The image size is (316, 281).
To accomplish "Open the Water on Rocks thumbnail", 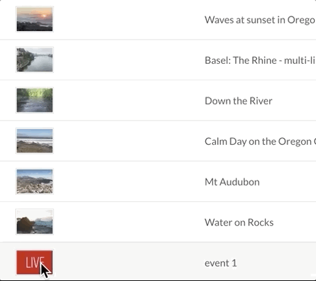I will click(35, 222).
